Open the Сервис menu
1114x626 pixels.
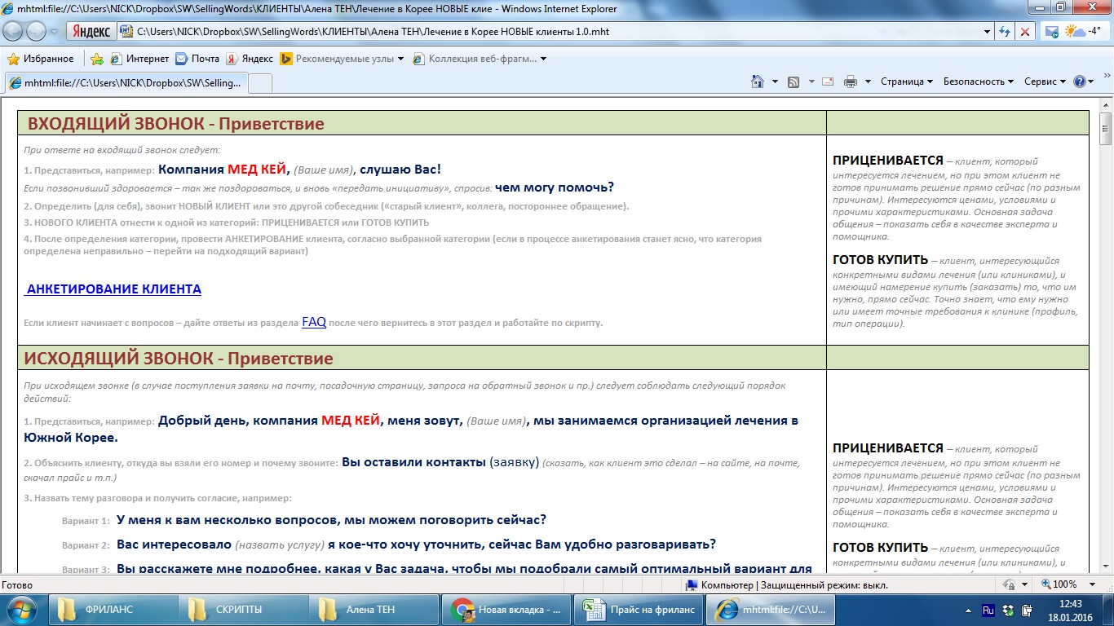pyautogui.click(x=1045, y=82)
